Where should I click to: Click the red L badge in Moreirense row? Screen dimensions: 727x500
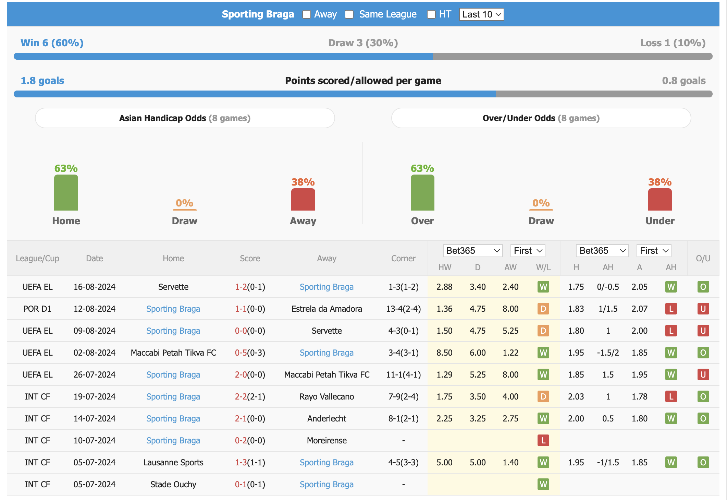(543, 440)
